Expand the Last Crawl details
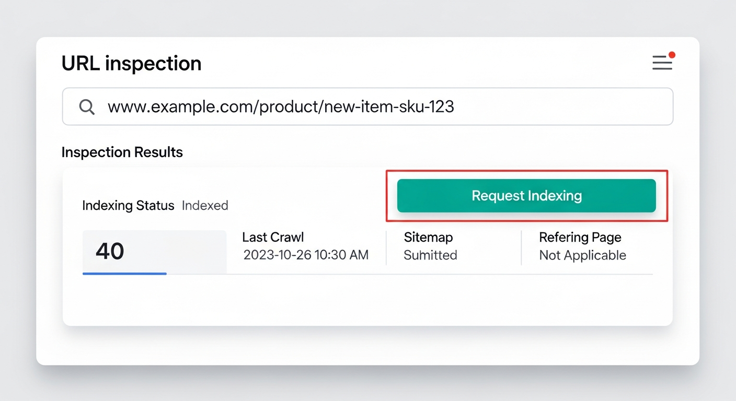 click(x=273, y=237)
